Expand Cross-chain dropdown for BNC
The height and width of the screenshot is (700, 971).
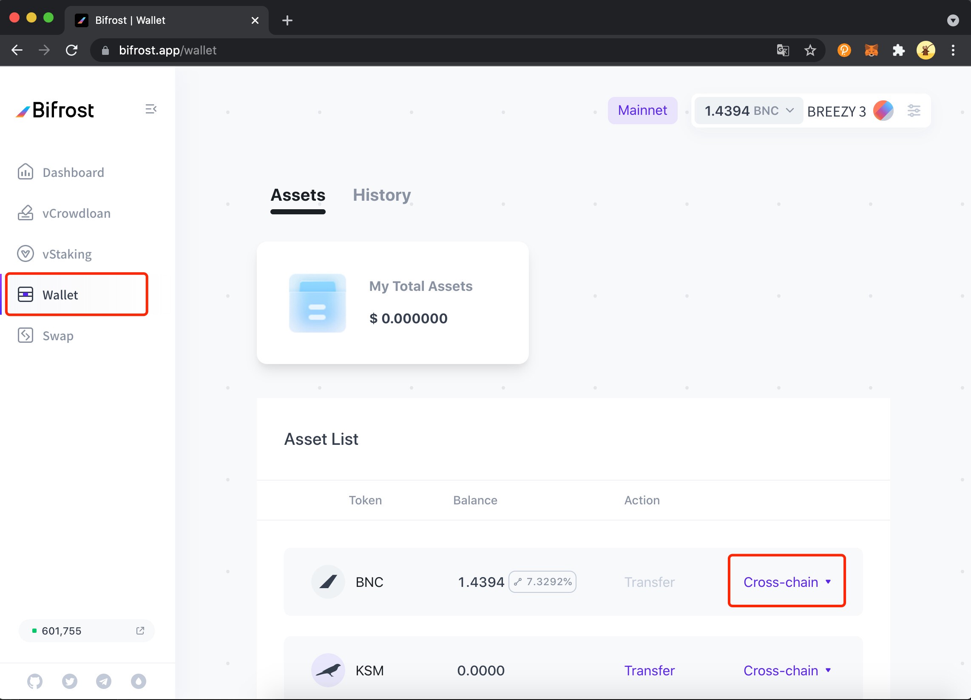coord(786,582)
